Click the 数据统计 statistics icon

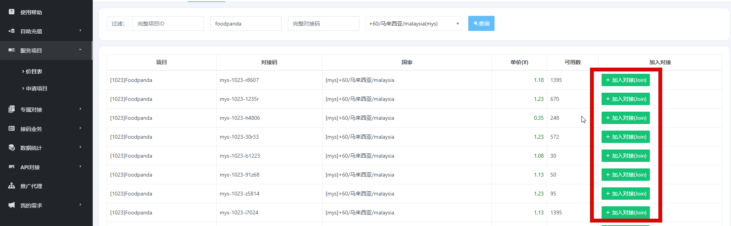[12, 148]
